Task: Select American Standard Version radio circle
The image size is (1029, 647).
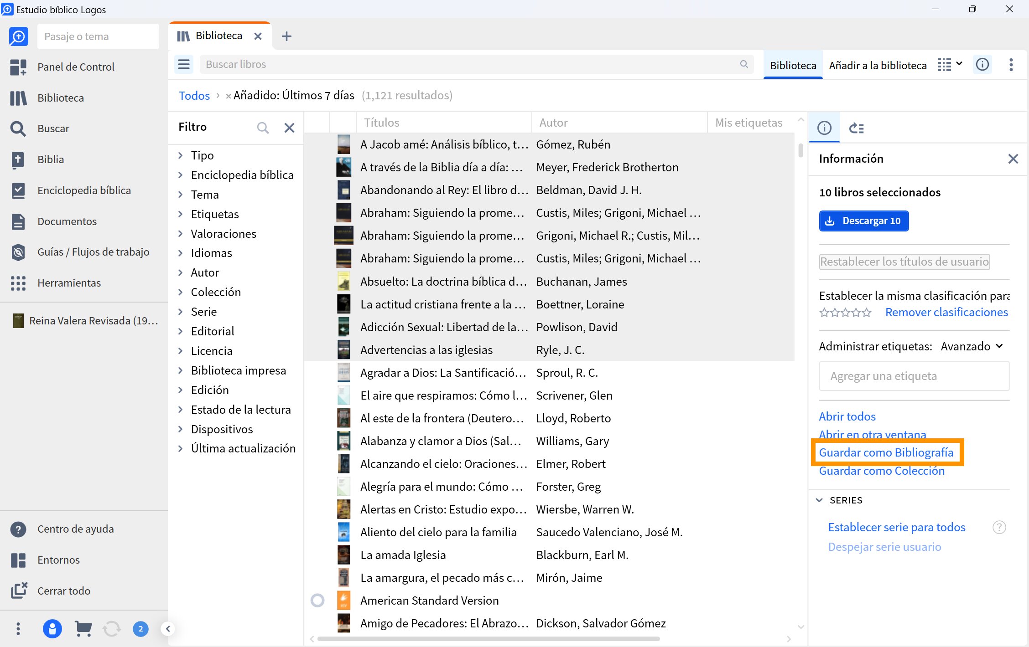Action: 317,601
